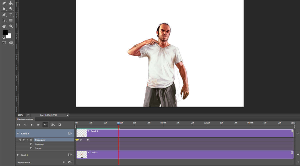The width and height of the screenshot is (300, 166).
Task: Select the Rectangle shape tool
Action: pos(11,20)
